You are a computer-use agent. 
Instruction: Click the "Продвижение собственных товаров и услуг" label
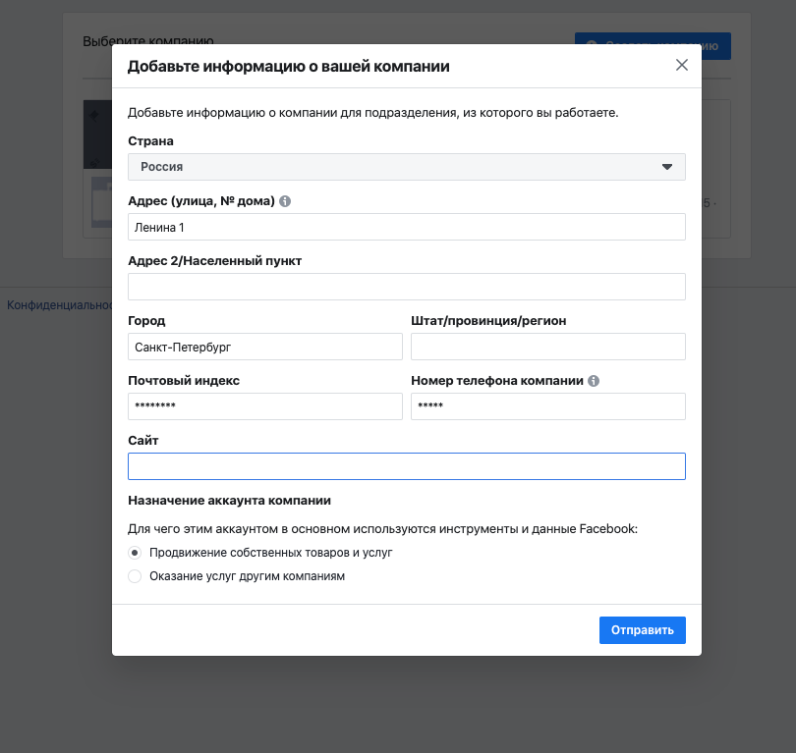pos(270,553)
